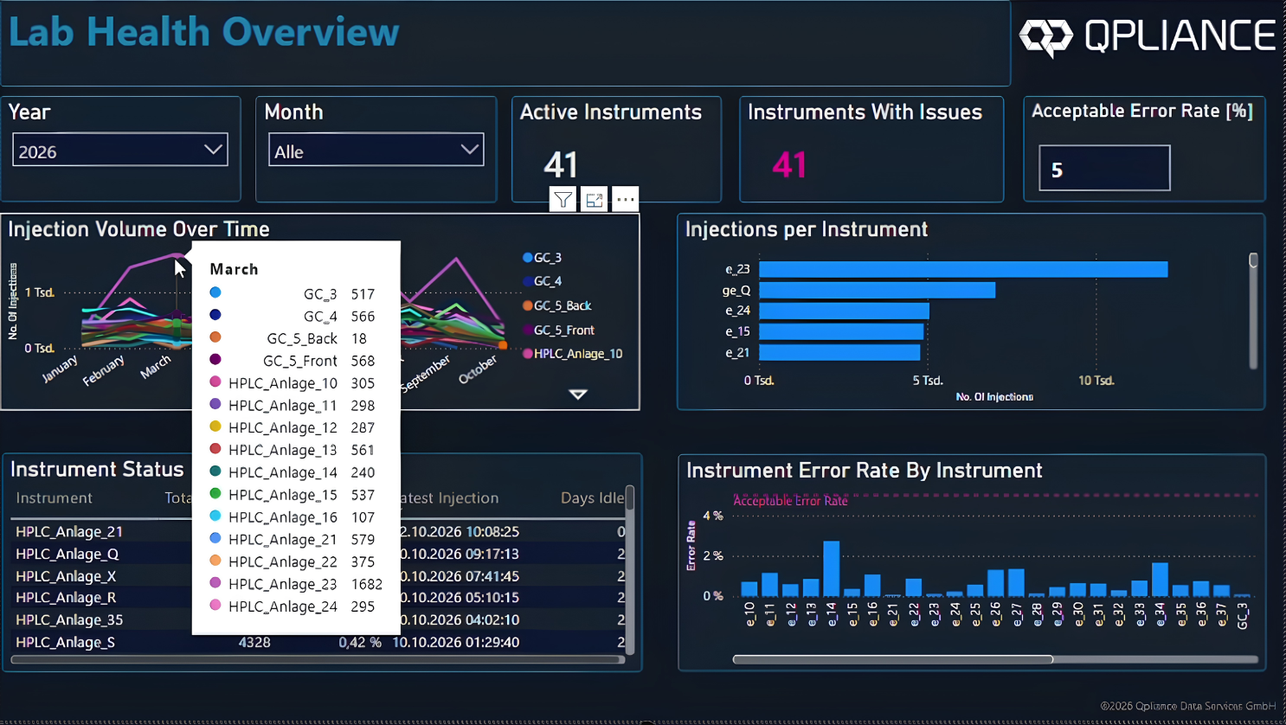Sort by Days Idle column header
The height and width of the screenshot is (725, 1286).
[x=592, y=498]
